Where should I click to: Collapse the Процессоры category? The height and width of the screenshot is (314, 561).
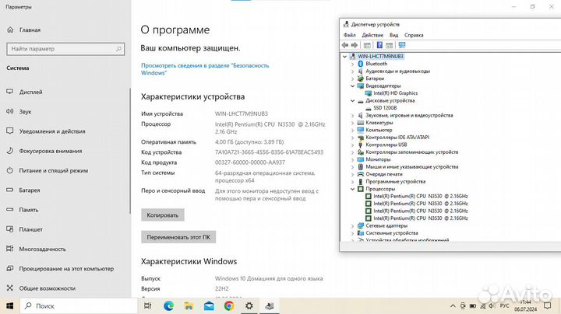coord(352,189)
